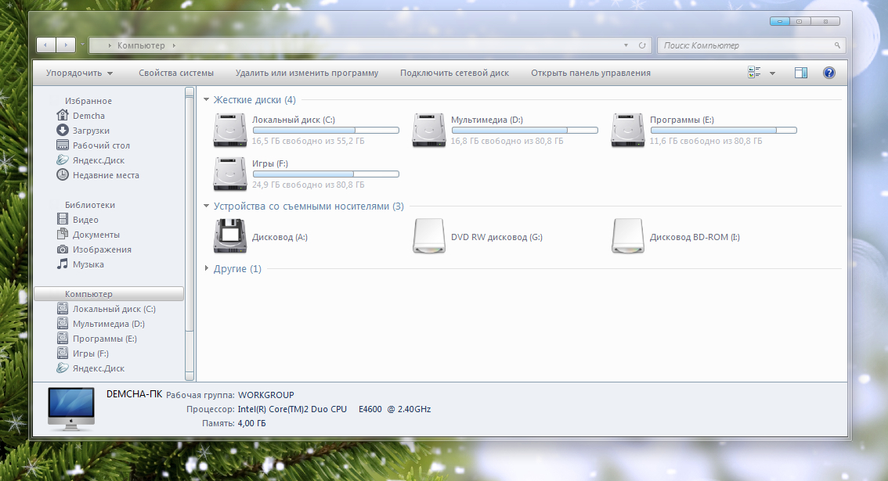
Task: Minimize the Explorer window
Action: point(779,21)
